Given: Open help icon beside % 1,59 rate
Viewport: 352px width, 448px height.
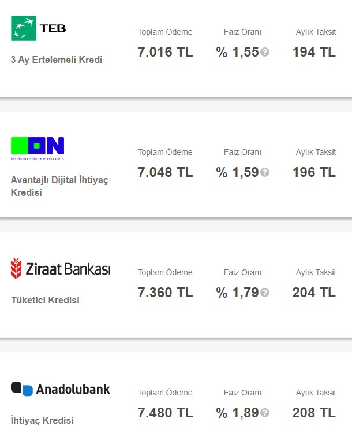Looking at the screenshot, I should [x=265, y=173].
